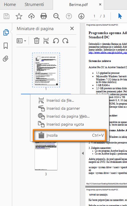Click the Print icon
127x206 pixels.
44,16
